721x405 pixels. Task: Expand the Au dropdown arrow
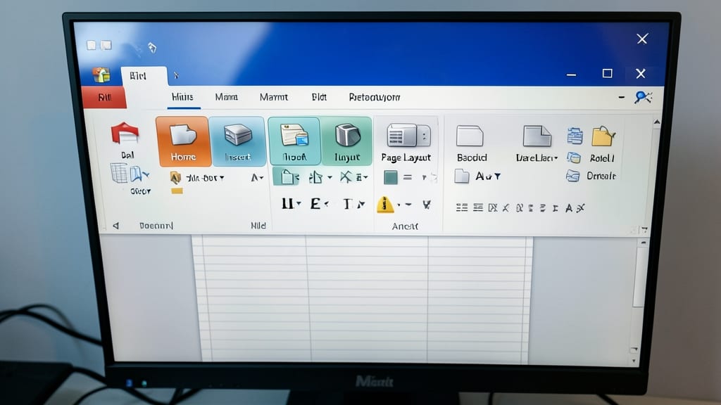click(498, 176)
